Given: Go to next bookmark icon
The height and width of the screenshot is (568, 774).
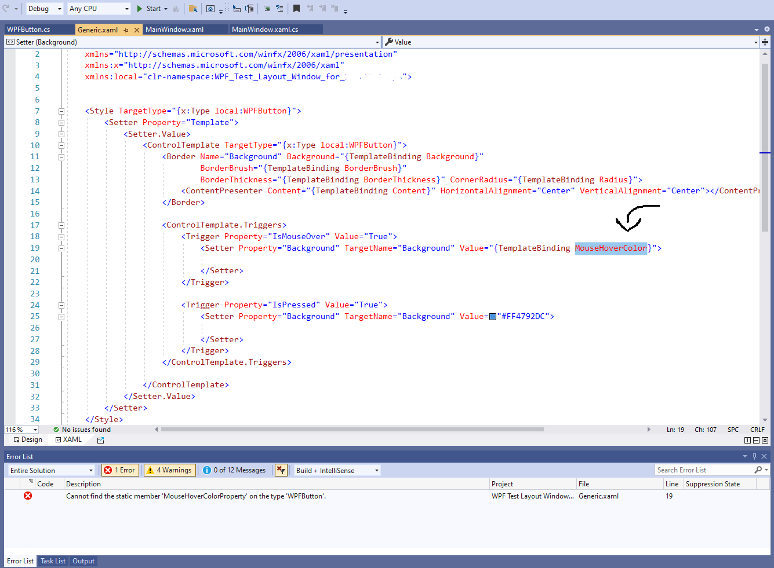Looking at the screenshot, I should [x=322, y=9].
